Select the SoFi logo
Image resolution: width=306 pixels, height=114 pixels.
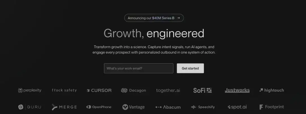[202, 90]
